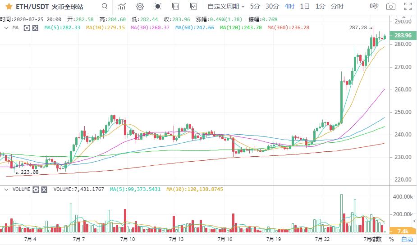Screen dimensions: 417x245
Task: Select the 1日 daily timeframe tab
Action: [x=305, y=6]
